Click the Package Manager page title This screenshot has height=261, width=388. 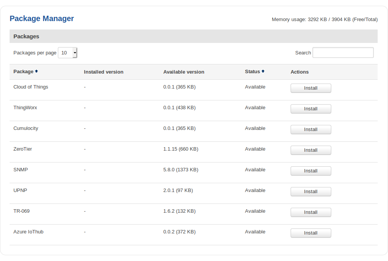coord(42,18)
